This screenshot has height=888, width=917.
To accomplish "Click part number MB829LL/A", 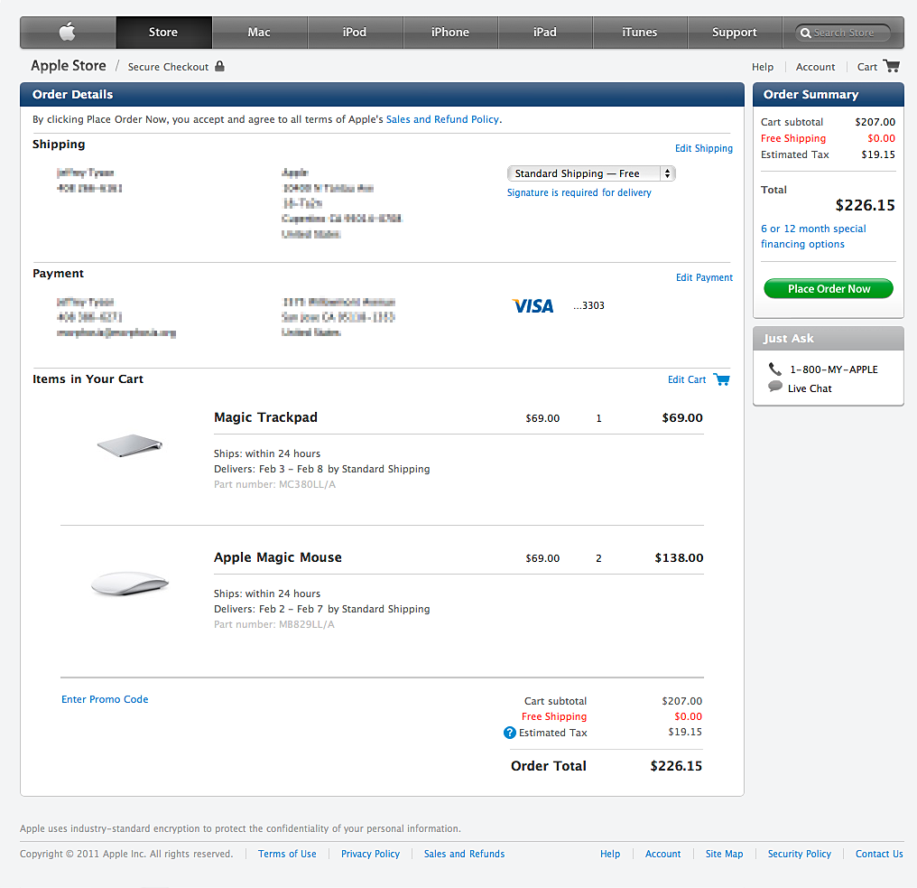I will click(307, 624).
